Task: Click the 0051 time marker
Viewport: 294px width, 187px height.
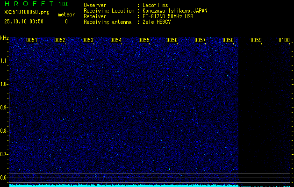Action: [32, 40]
